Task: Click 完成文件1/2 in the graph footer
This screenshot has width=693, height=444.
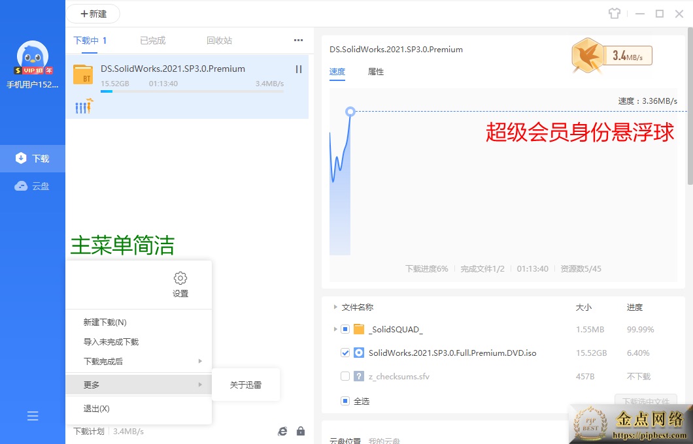Action: tap(482, 269)
